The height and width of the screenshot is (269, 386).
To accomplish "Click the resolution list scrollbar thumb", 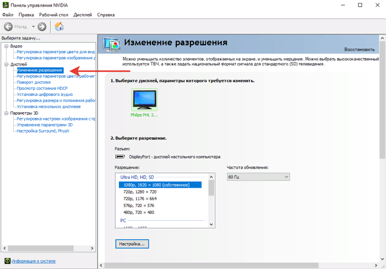I will [211, 188].
